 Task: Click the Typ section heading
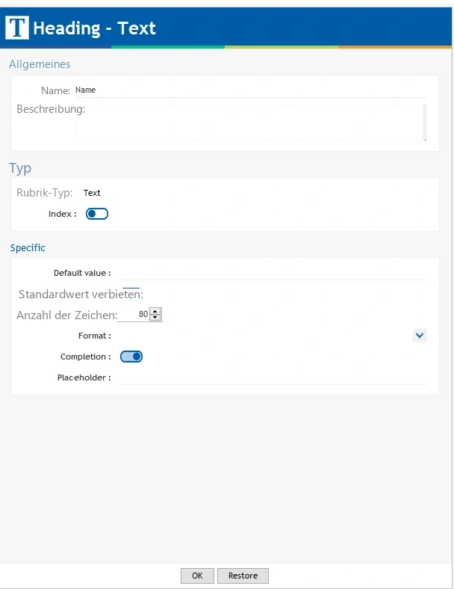pyautogui.click(x=20, y=168)
